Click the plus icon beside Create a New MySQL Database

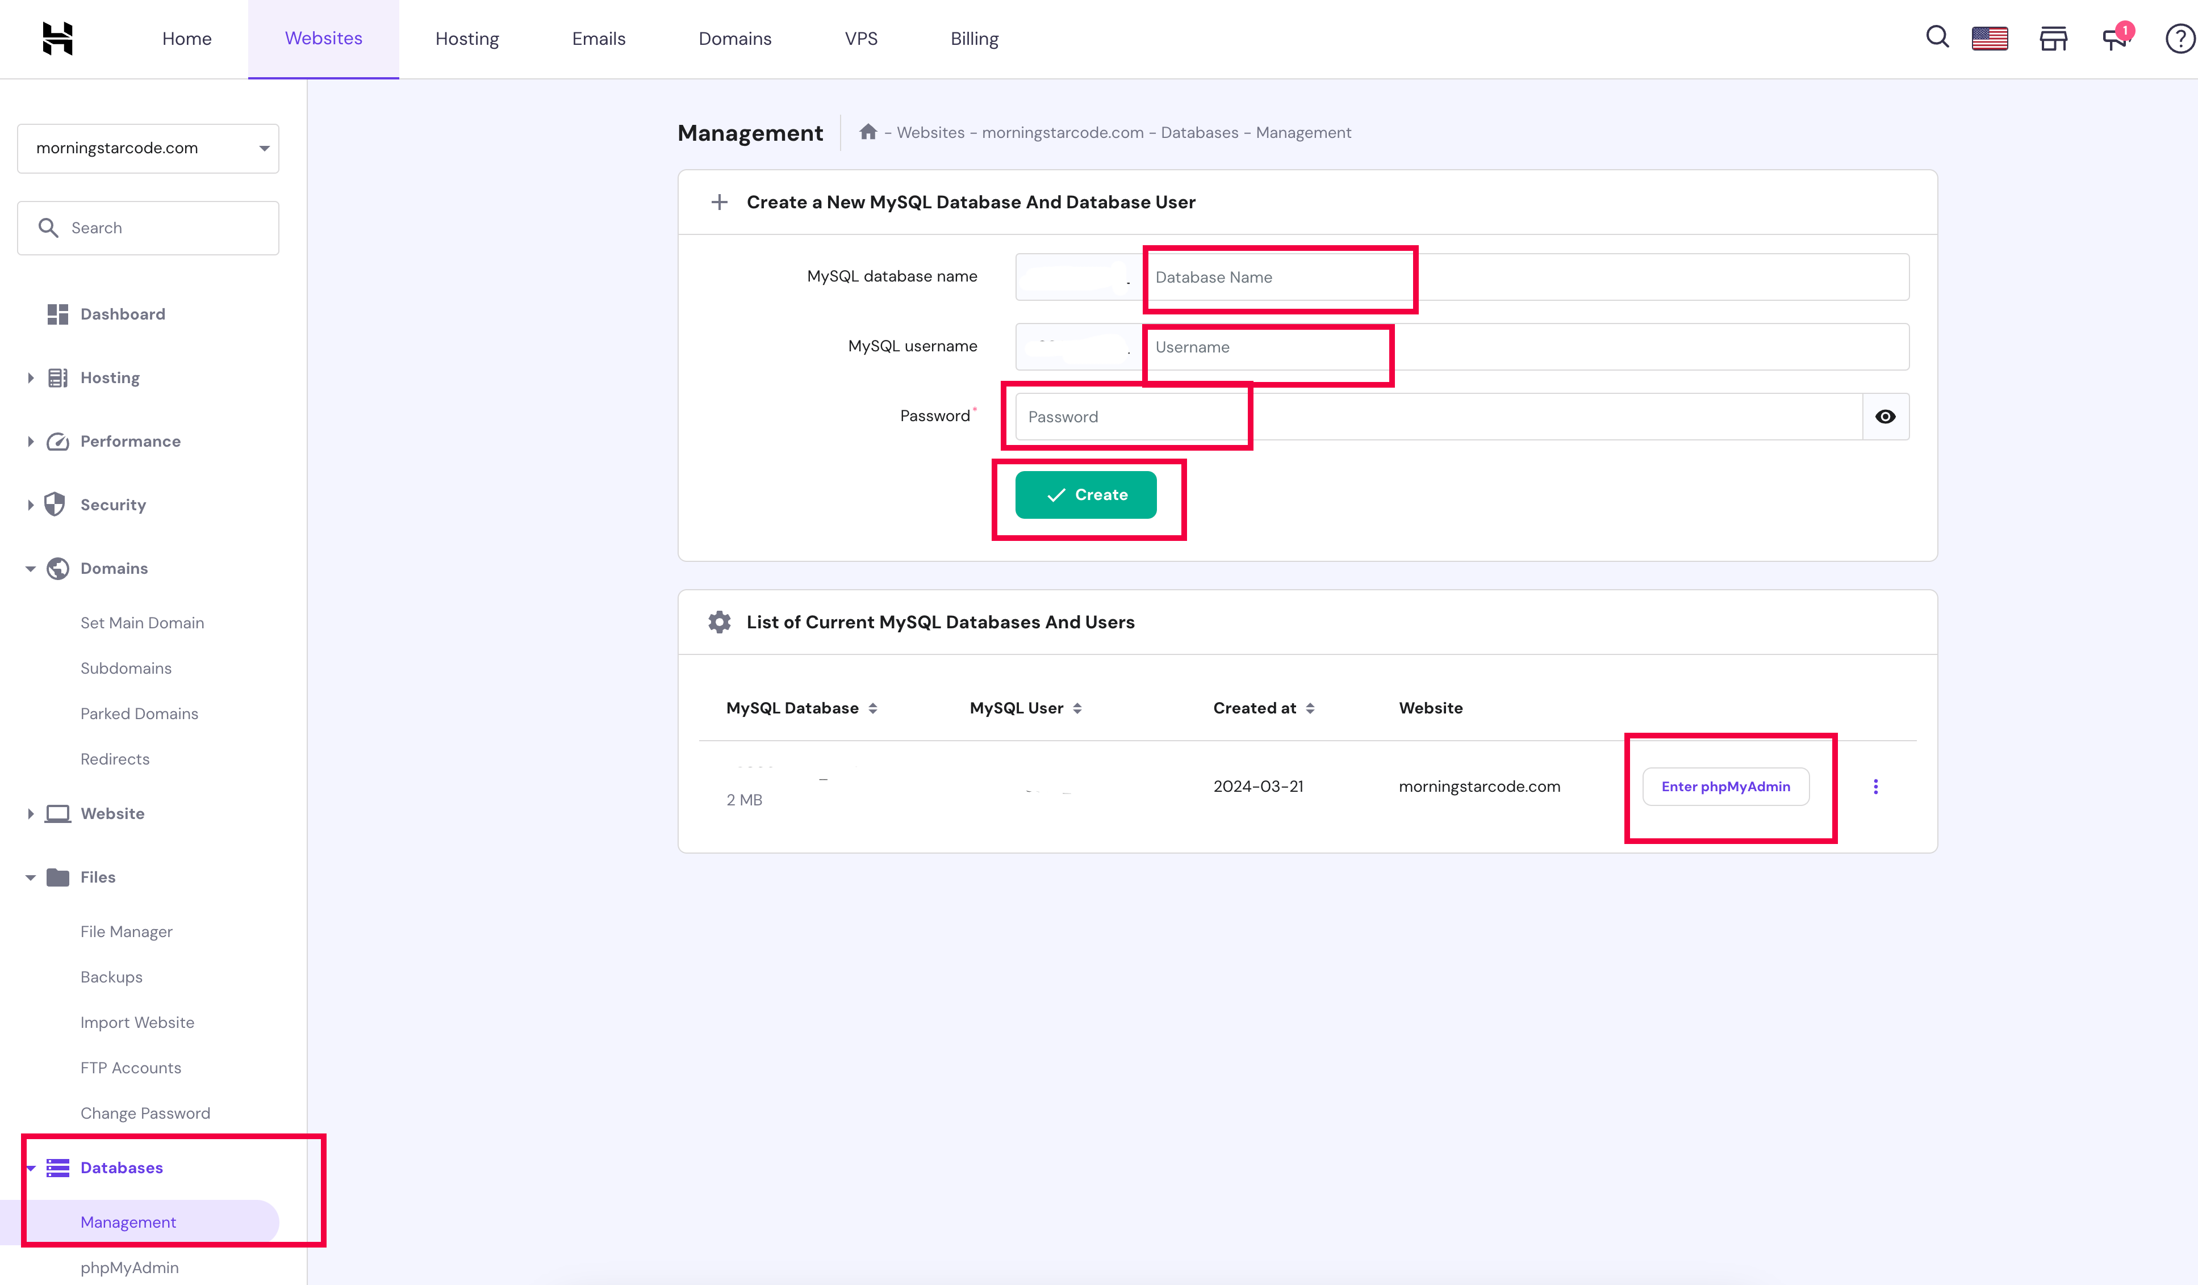pos(720,202)
